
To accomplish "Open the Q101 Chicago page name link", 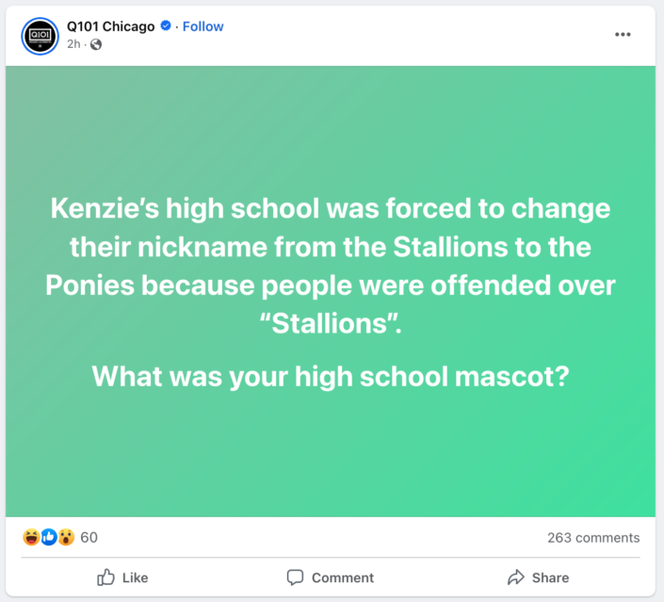I will click(110, 26).
